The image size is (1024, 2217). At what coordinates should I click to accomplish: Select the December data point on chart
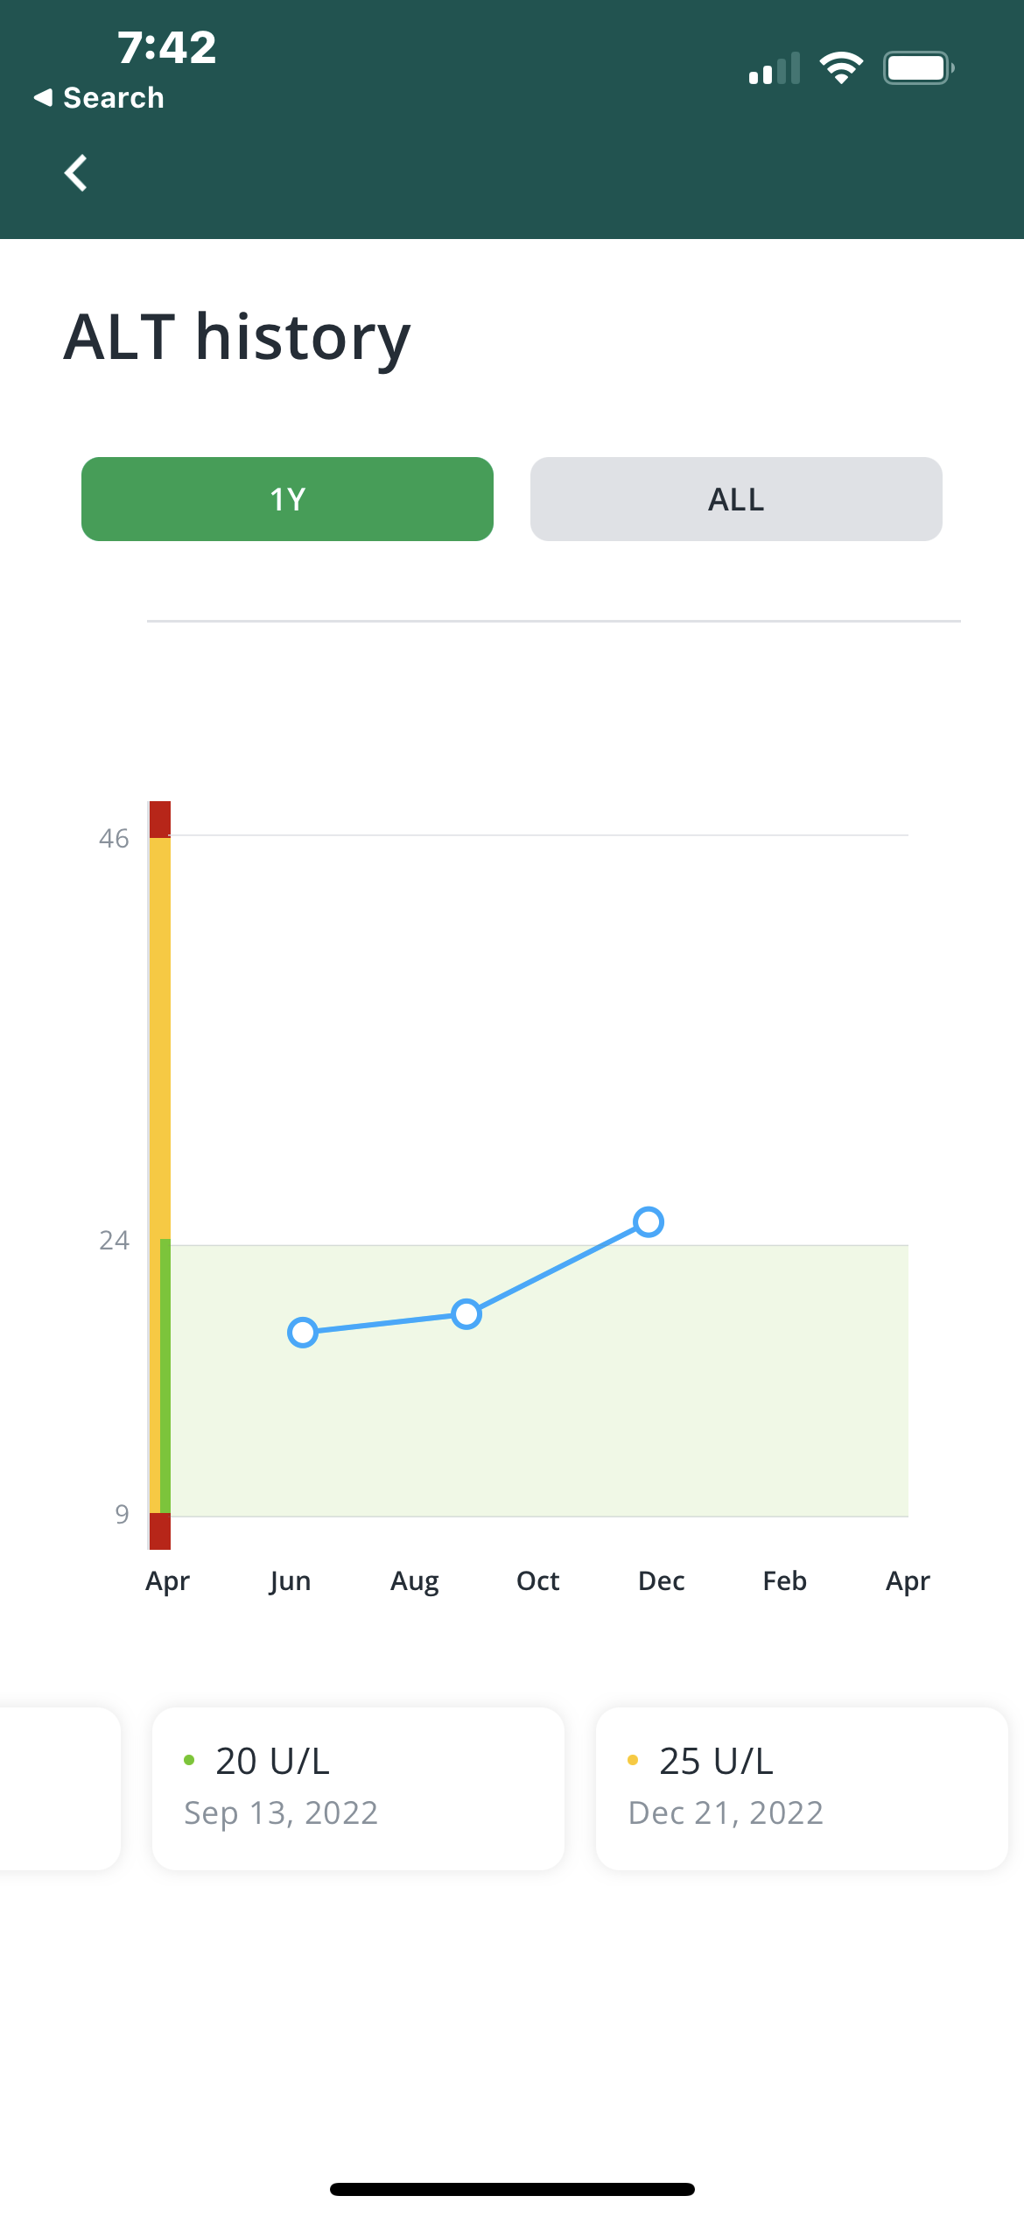[649, 1221]
